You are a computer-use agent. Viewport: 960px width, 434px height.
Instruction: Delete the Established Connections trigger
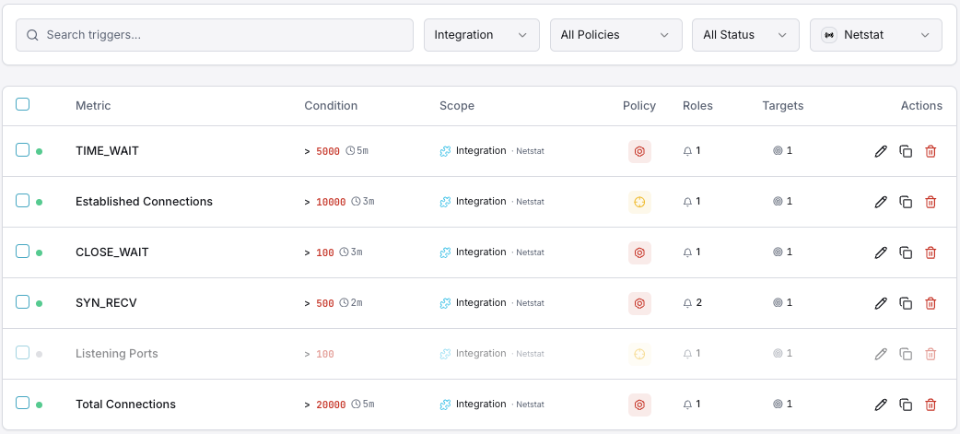(931, 202)
